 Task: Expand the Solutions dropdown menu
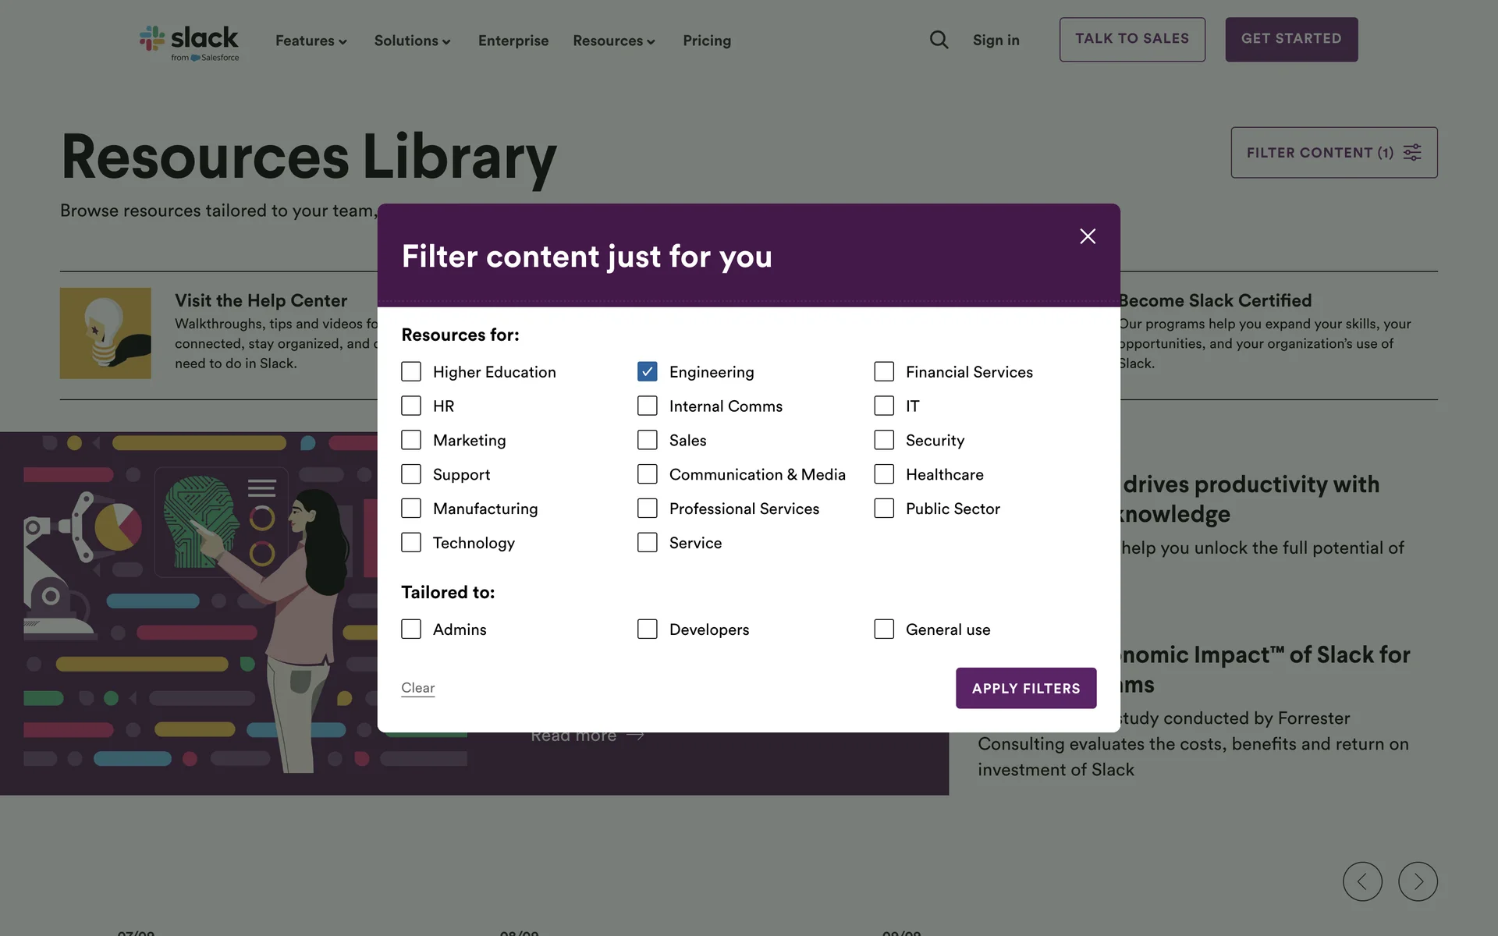pyautogui.click(x=412, y=41)
